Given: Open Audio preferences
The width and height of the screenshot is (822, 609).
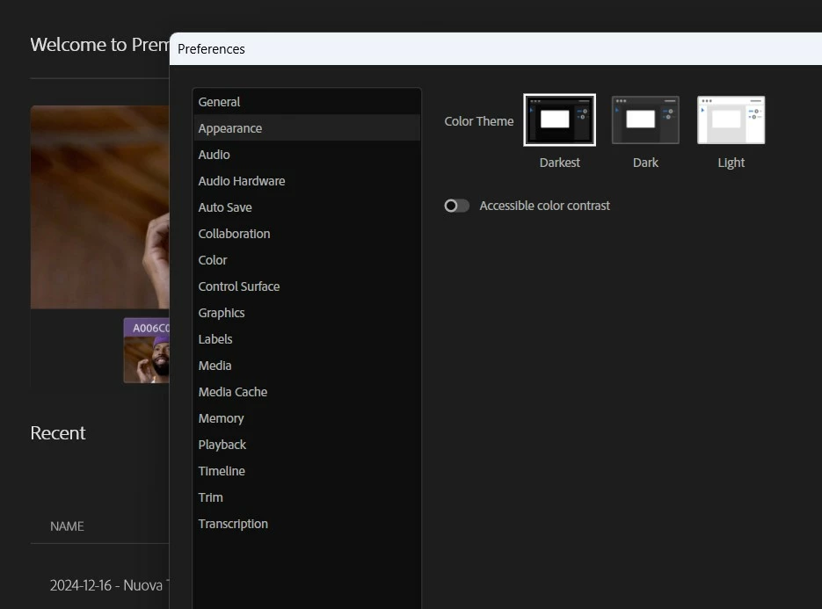Looking at the screenshot, I should (307, 155).
